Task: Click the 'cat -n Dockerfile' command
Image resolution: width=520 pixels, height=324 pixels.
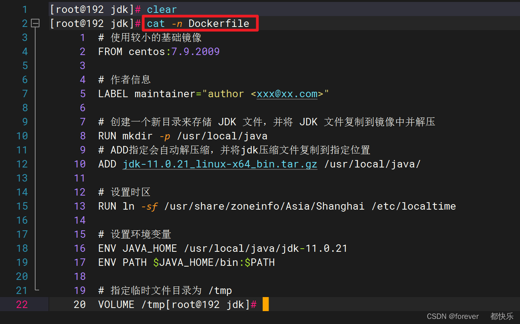Action: [198, 23]
